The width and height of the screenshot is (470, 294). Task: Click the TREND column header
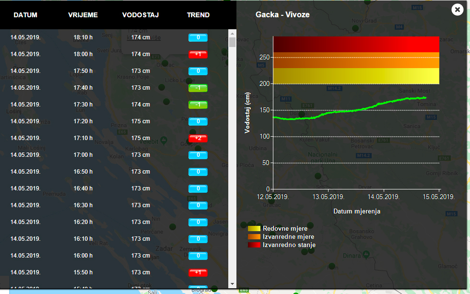198,15
